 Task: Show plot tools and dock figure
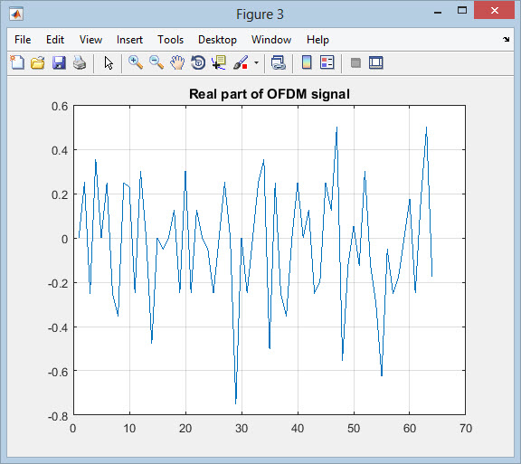pos(375,62)
